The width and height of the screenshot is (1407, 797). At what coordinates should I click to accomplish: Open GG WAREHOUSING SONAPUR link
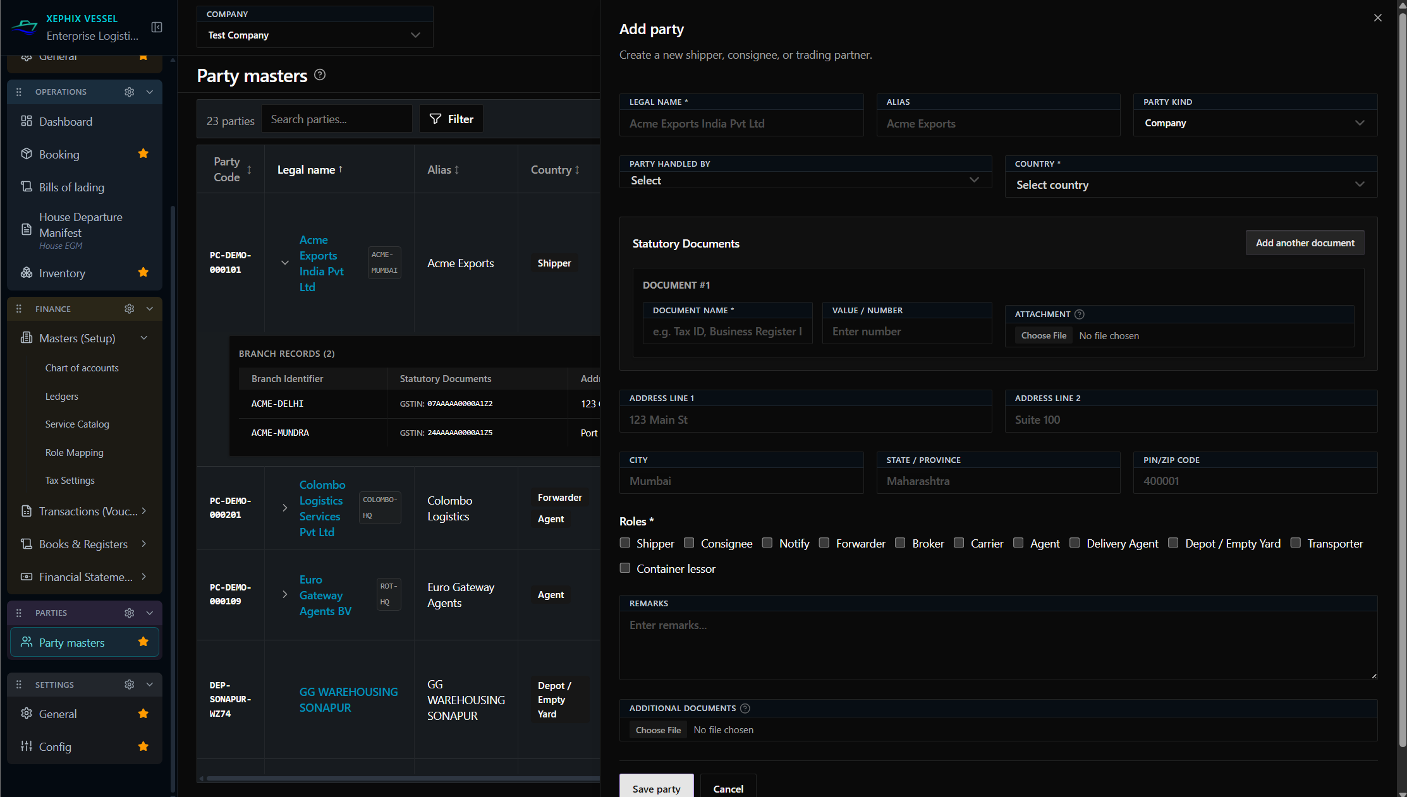349,699
